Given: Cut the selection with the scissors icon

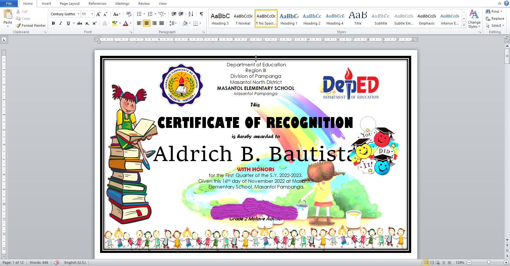Looking at the screenshot, I should pyautogui.click(x=18, y=11).
